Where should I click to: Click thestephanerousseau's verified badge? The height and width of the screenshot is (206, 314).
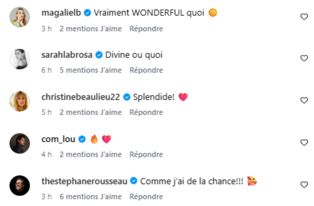(134, 180)
